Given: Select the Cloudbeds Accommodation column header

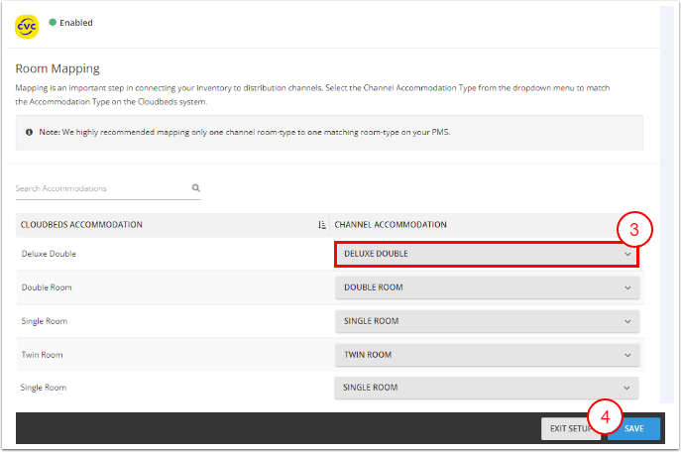Looking at the screenshot, I should [x=81, y=225].
